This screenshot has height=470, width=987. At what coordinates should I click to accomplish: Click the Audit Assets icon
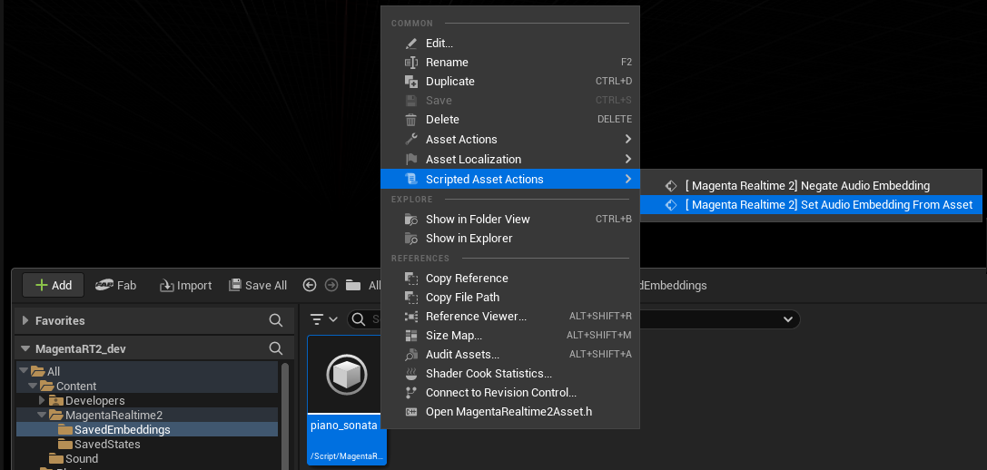point(411,355)
